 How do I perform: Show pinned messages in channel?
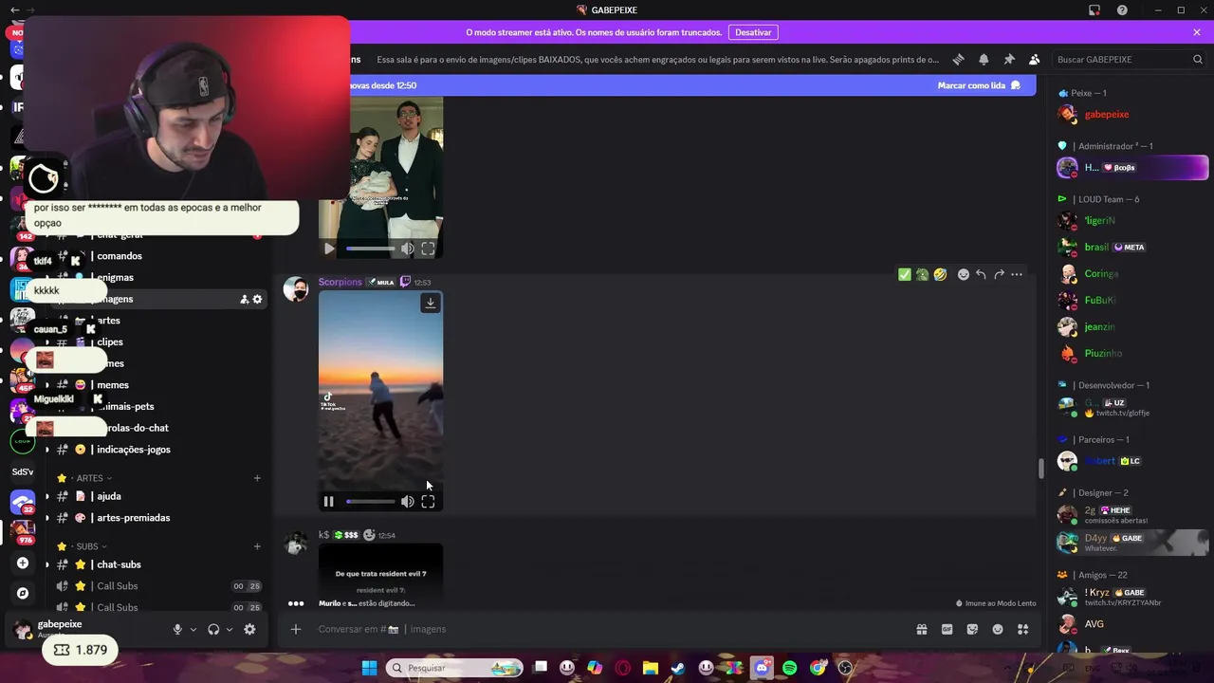1009,59
